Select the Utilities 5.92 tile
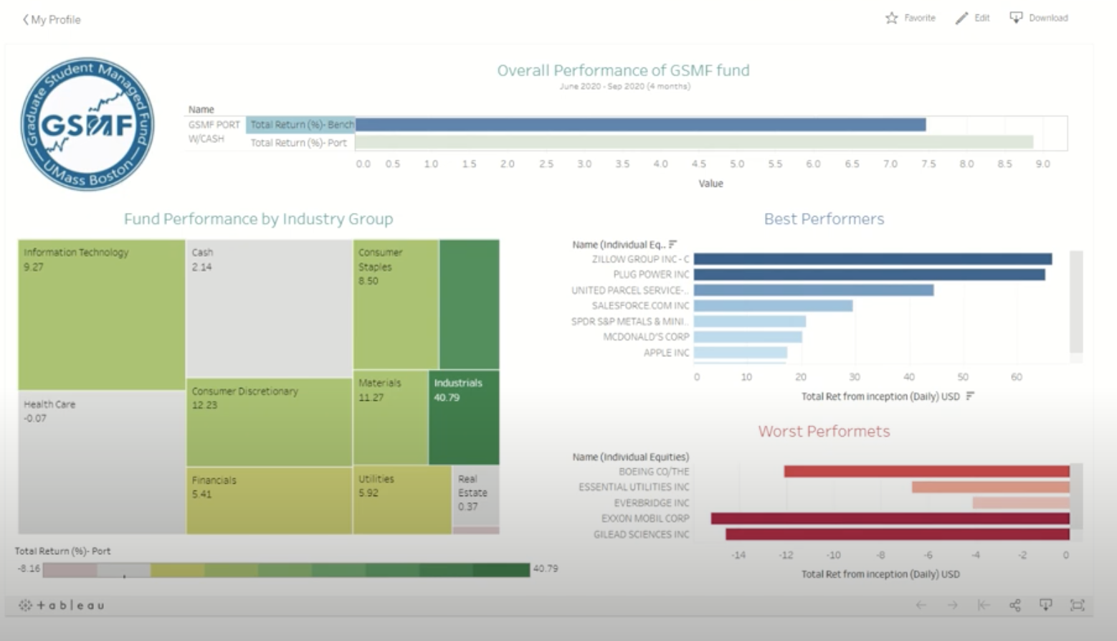 (402, 500)
